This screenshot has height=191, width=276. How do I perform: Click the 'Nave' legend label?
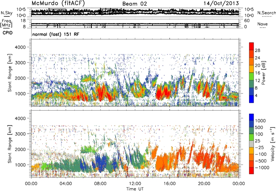tap(263, 24)
